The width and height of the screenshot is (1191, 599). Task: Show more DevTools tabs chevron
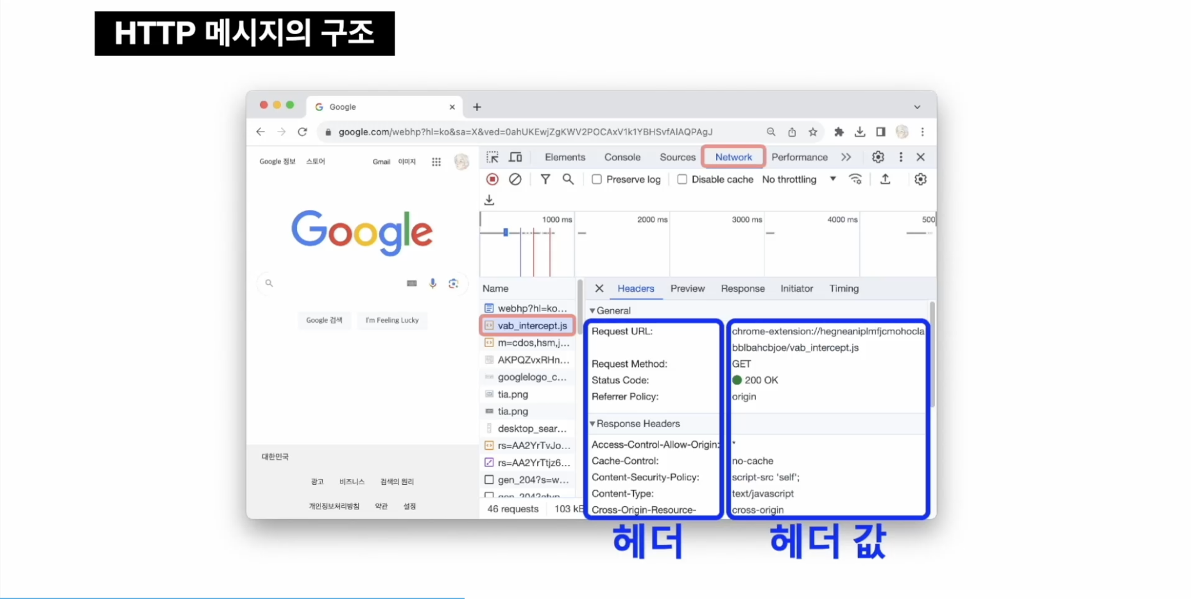[x=846, y=157]
